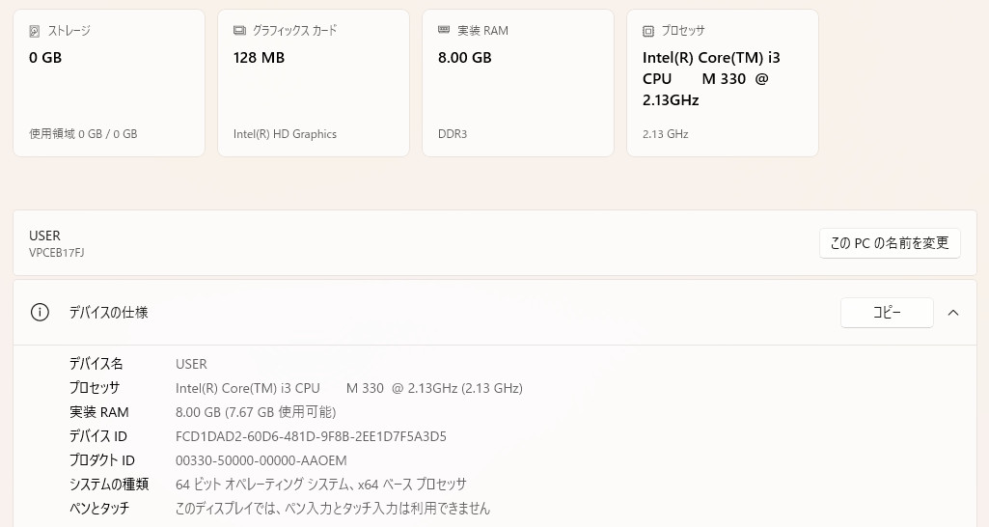Click the processor chip icon
The height and width of the screenshot is (527, 989).
pos(648,31)
